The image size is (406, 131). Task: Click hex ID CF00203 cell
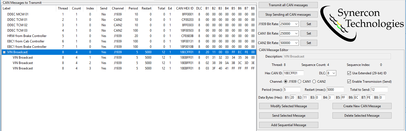click(188, 20)
